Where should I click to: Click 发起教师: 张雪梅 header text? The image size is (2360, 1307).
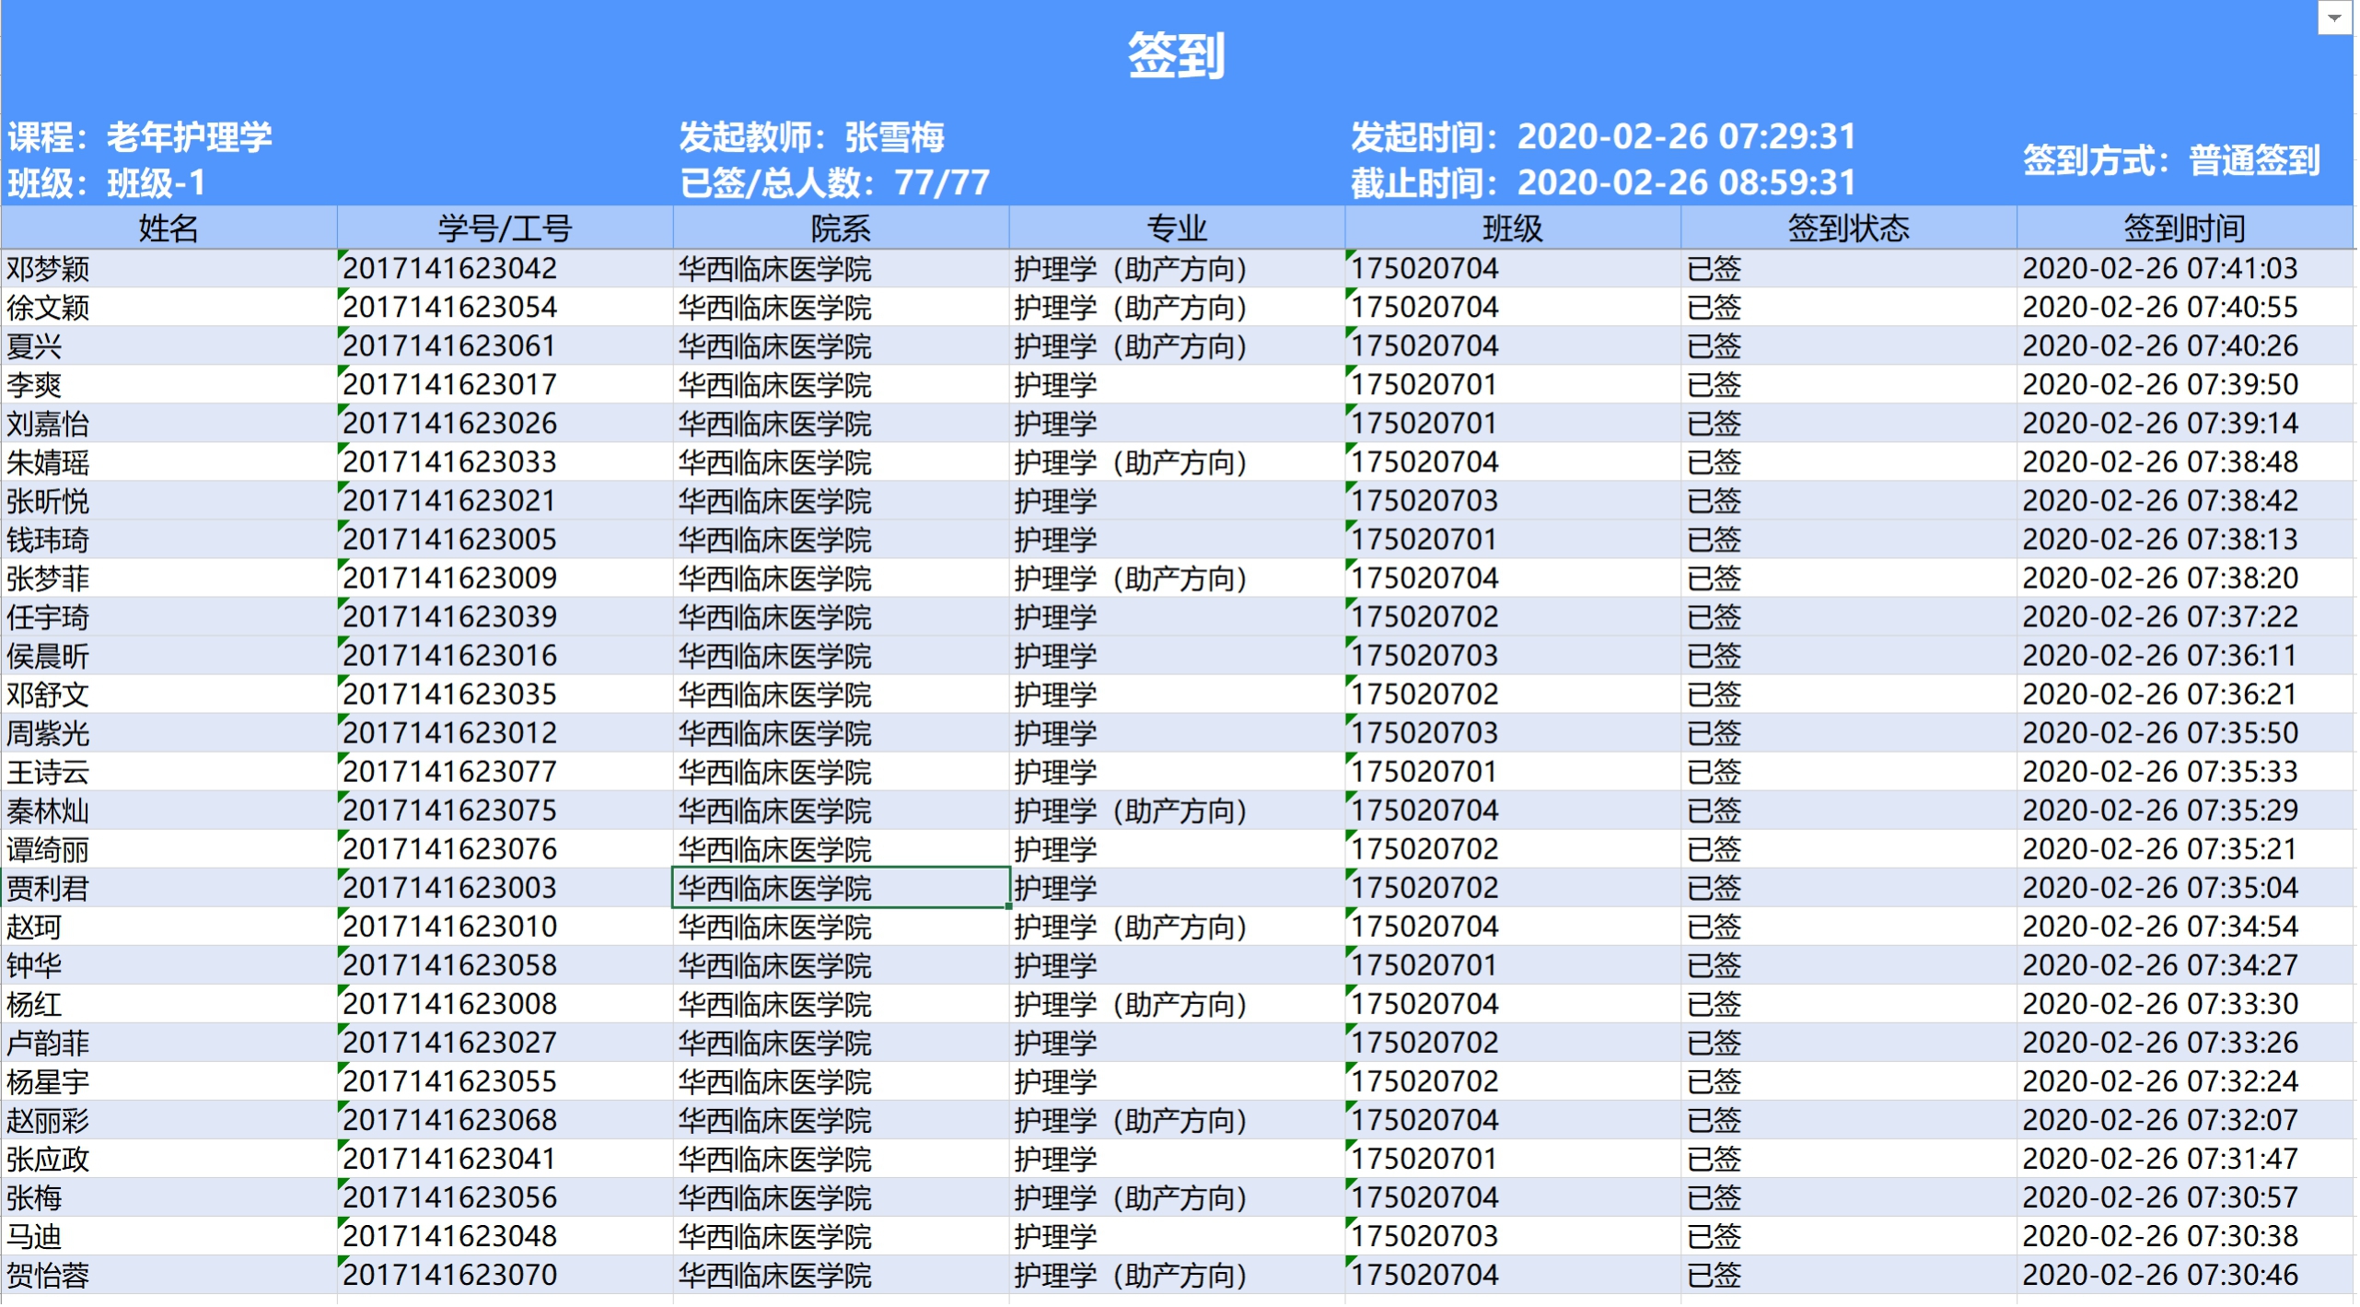tap(812, 137)
